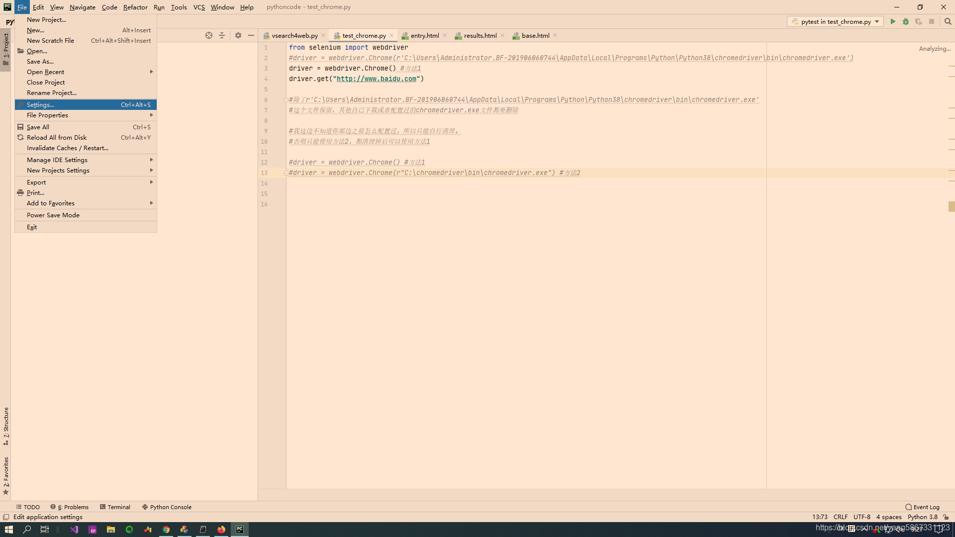Screen dimensions: 955x537
Task: Toggle the Project side tool window
Action: [5, 50]
